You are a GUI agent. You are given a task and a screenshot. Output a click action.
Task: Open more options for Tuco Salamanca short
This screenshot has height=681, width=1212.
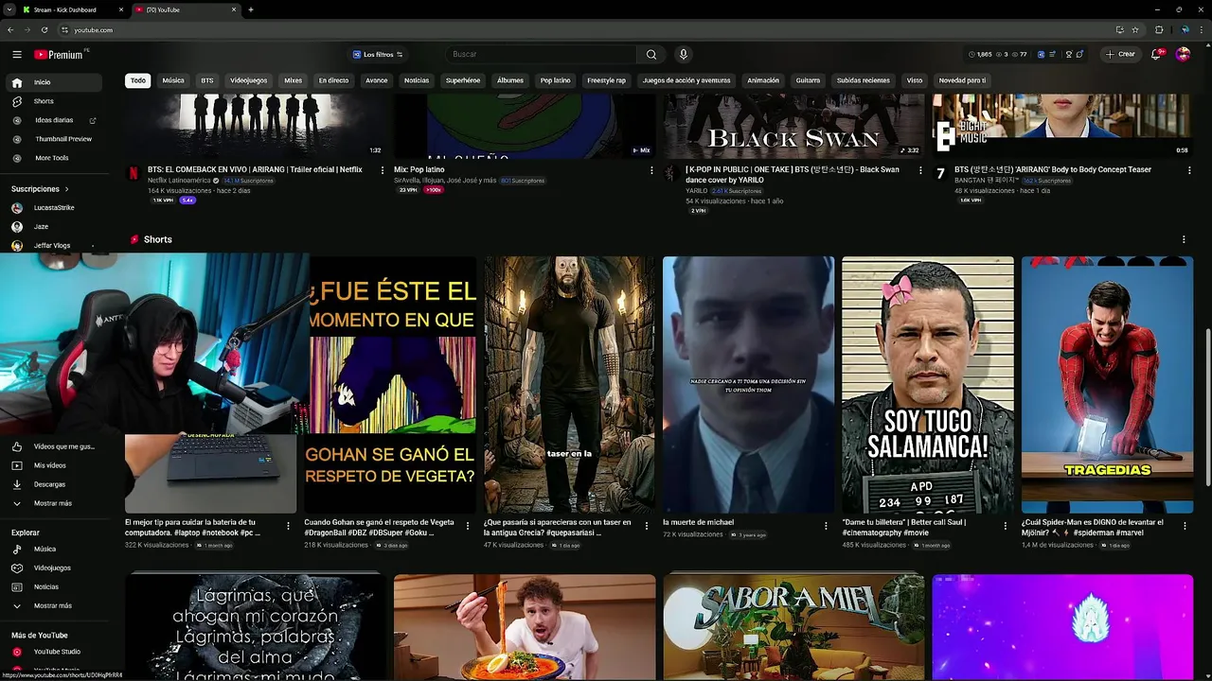[x=1006, y=526]
